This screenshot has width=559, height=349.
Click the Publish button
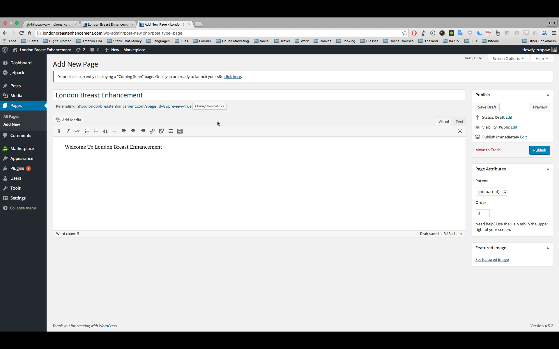click(540, 150)
